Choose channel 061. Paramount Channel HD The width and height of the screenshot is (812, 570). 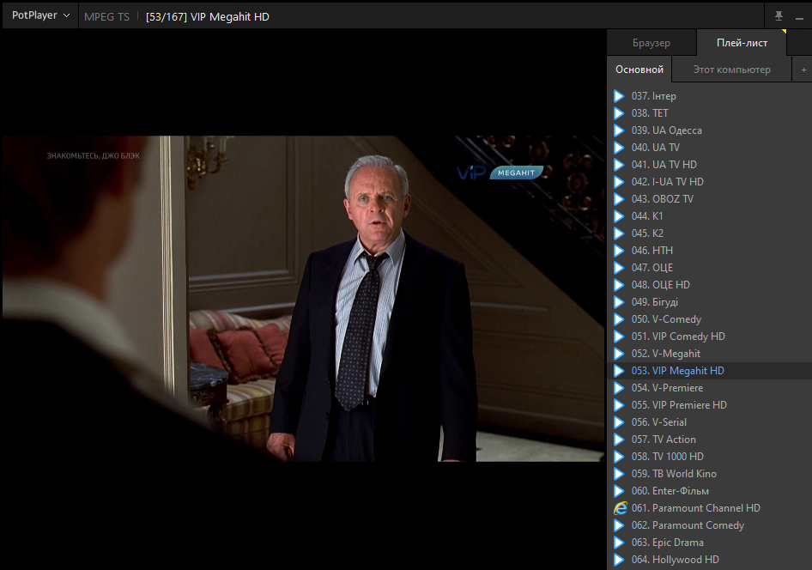710,508
